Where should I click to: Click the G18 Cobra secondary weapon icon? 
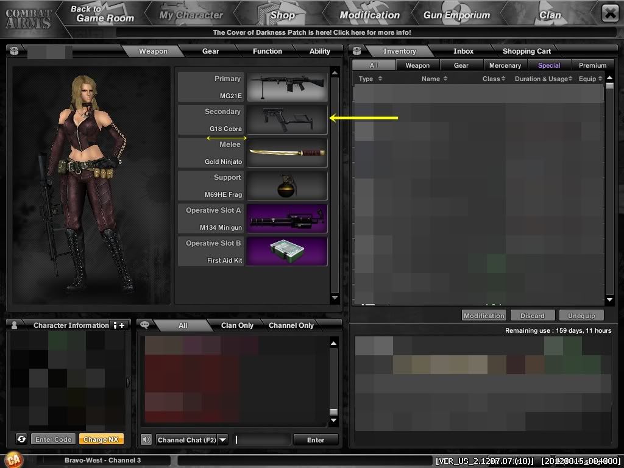287,120
